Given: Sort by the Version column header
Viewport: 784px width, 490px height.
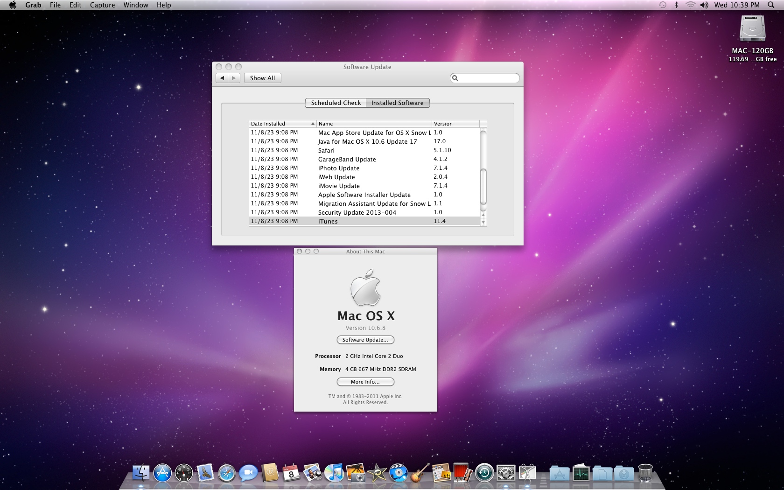Looking at the screenshot, I should [455, 124].
